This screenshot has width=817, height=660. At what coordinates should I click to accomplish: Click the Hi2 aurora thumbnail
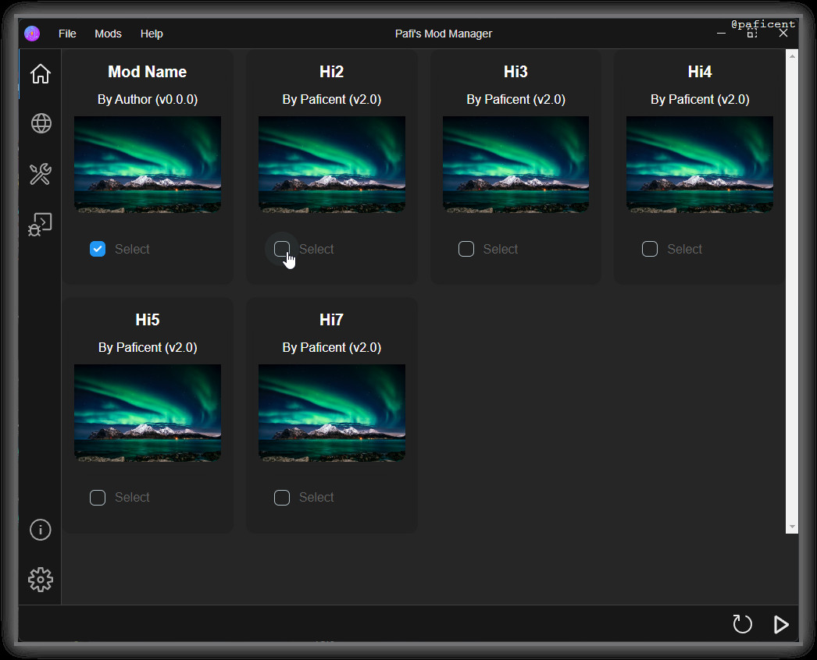[332, 165]
